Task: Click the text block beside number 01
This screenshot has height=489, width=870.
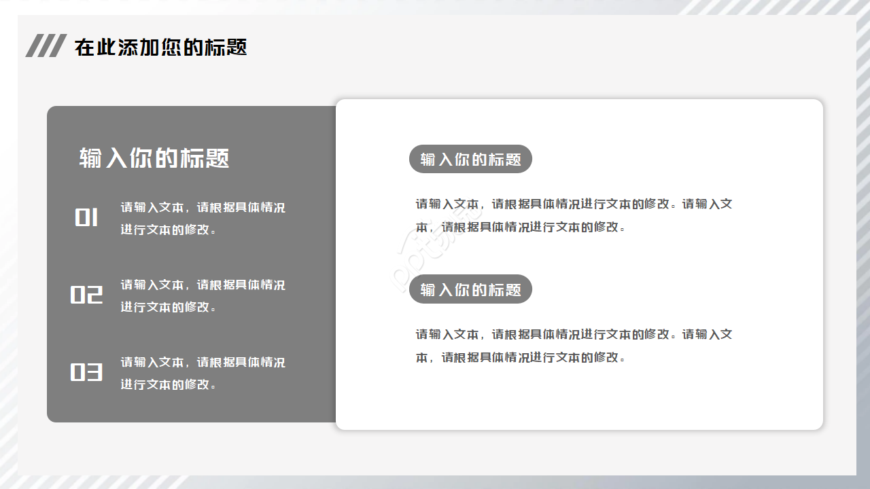Action: click(203, 218)
